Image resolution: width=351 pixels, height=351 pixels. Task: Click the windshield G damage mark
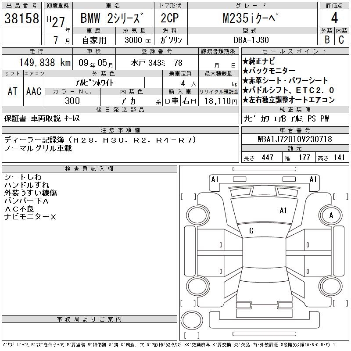pyautogui.click(x=251, y=230)
